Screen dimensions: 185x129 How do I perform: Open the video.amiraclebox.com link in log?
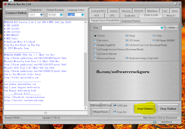coord(21,78)
